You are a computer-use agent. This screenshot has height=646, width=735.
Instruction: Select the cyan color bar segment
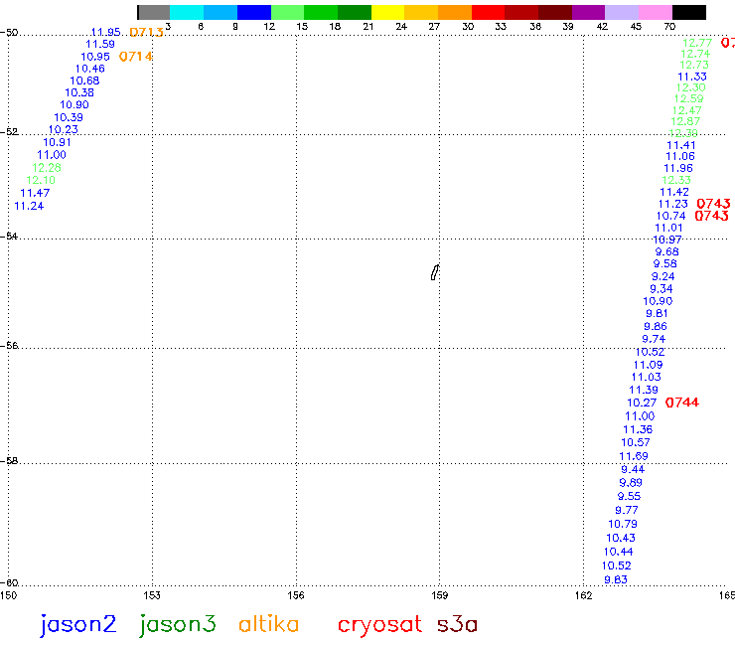point(187,12)
